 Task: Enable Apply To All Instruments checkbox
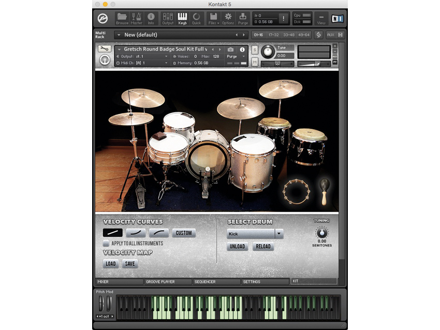click(x=106, y=243)
